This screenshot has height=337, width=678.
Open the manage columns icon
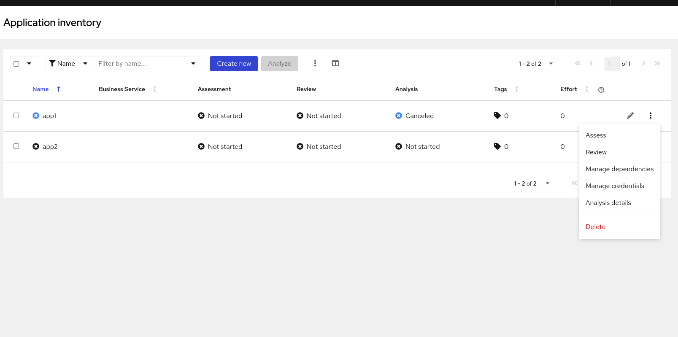(335, 63)
